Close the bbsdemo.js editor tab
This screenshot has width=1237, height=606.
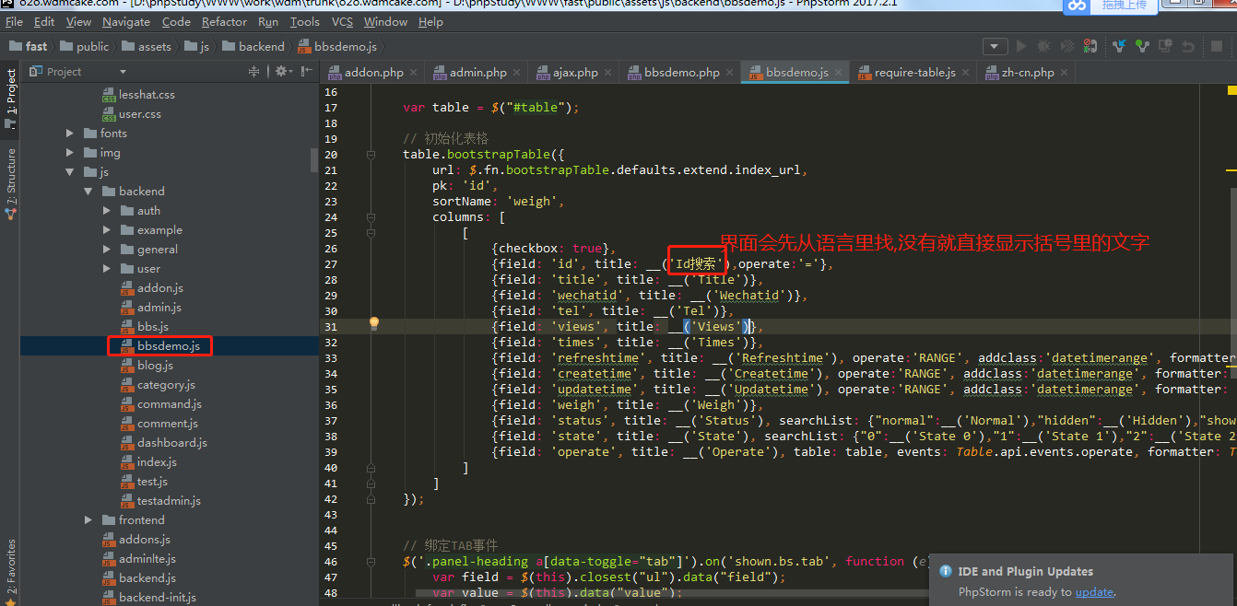tap(837, 72)
